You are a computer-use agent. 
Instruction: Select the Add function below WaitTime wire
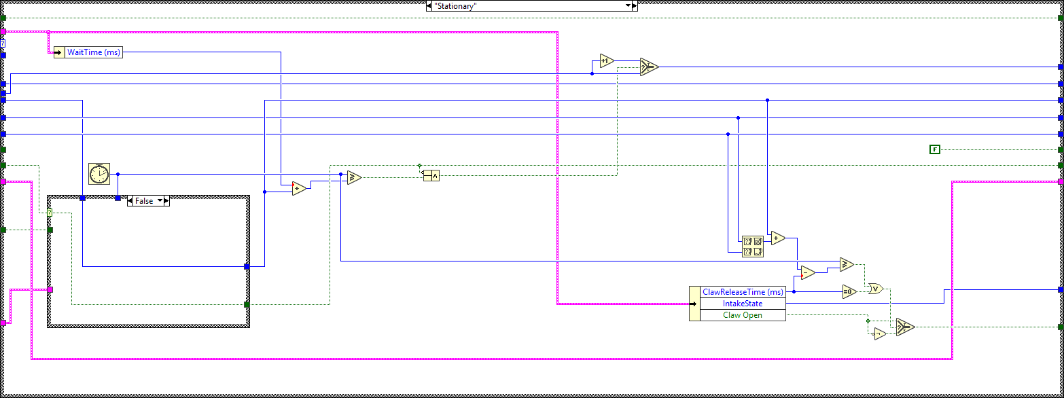pos(297,188)
